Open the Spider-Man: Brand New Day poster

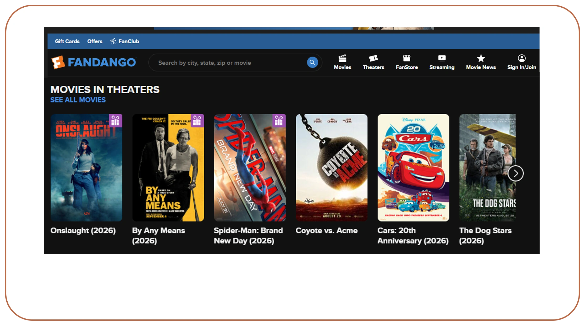250,167
